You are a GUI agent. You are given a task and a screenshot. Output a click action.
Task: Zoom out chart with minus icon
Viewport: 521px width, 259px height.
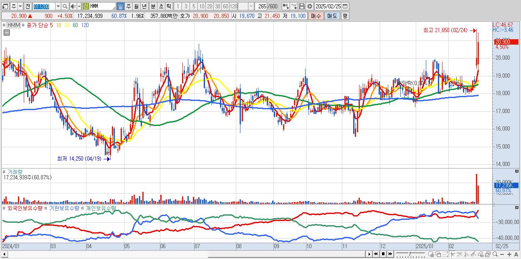[x=502, y=254]
